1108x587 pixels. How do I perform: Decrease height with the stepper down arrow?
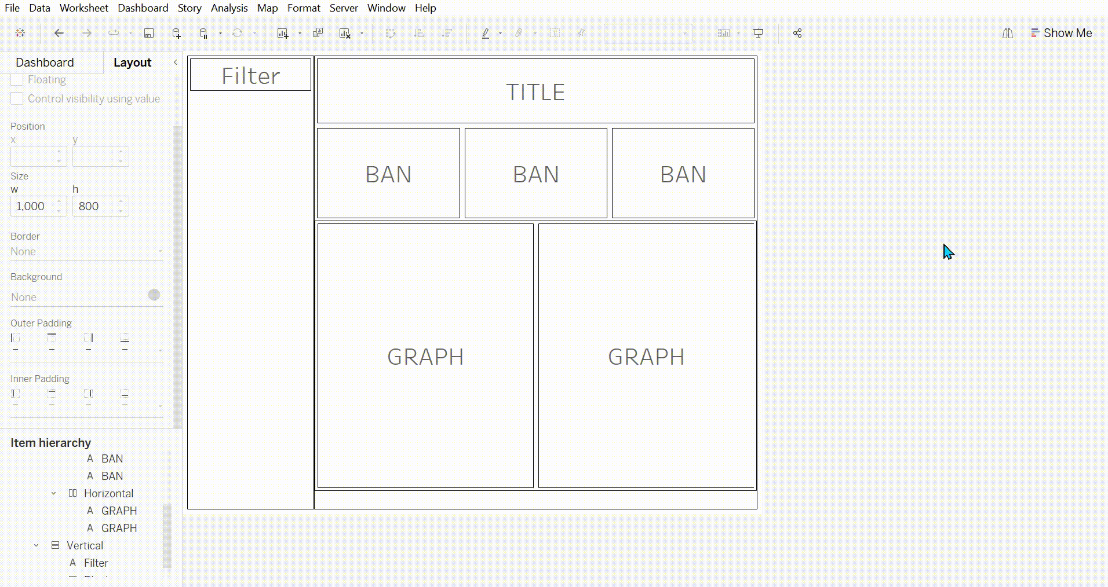121,211
